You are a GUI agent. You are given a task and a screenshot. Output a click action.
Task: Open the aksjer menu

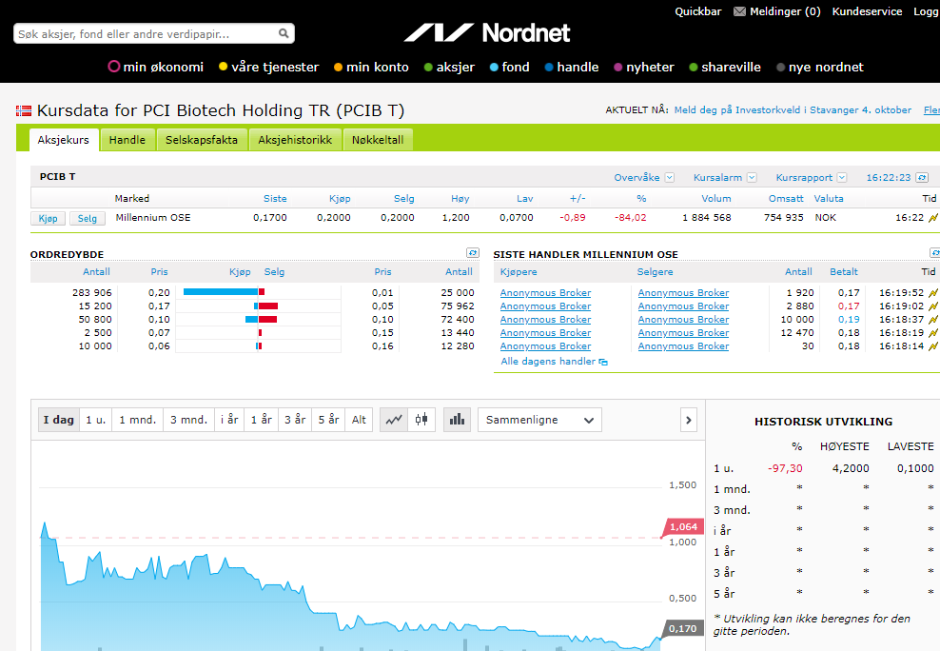[449, 68]
